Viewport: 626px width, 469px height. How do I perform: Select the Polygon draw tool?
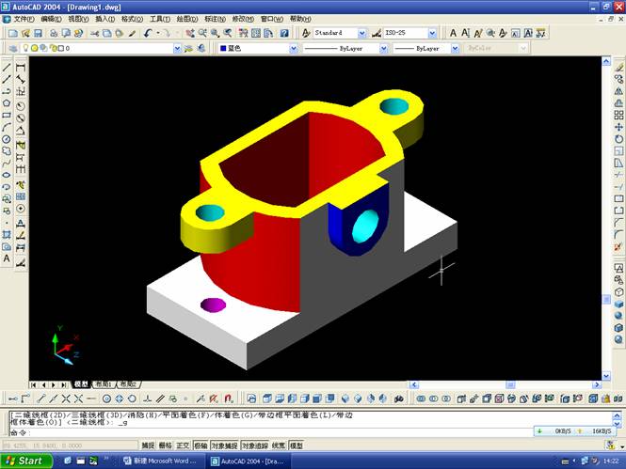click(7, 102)
